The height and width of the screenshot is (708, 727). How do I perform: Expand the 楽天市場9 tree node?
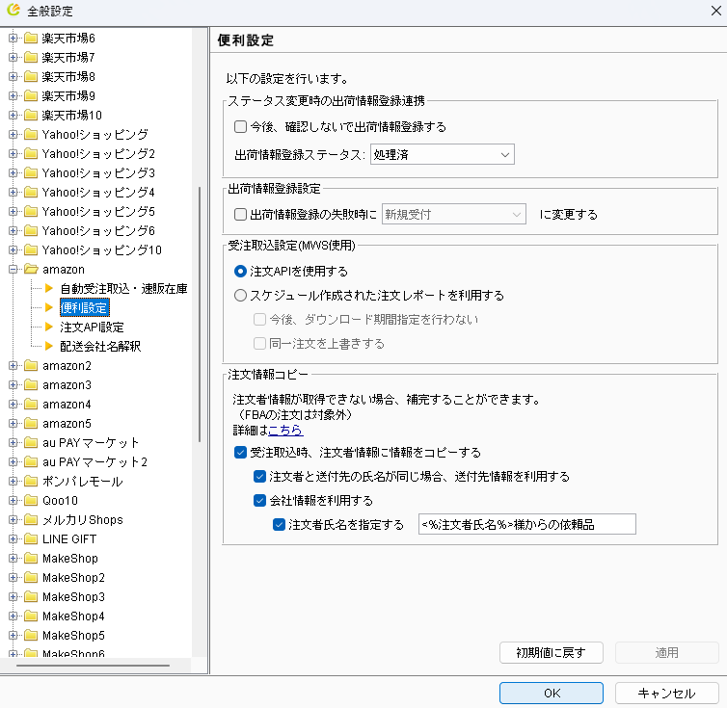[13, 95]
